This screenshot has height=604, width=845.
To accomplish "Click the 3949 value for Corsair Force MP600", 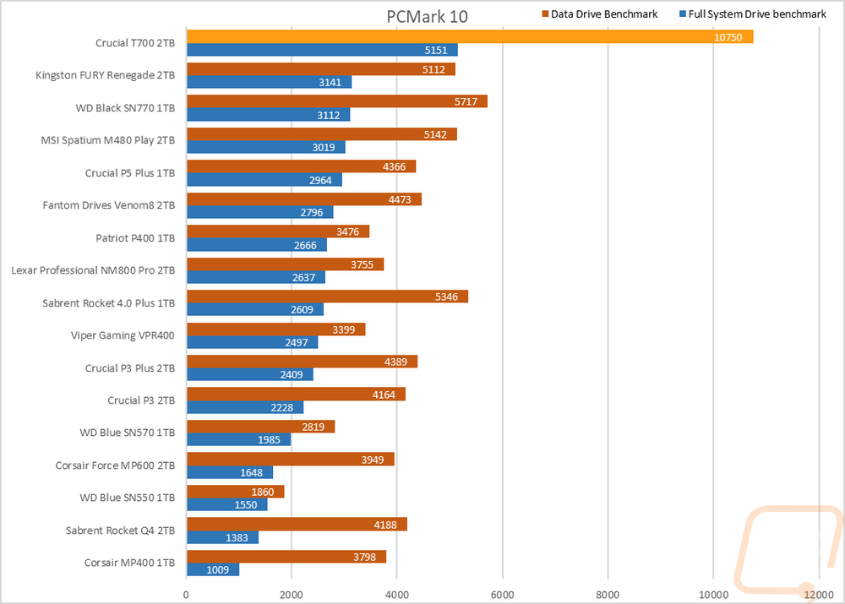I will point(373,460).
